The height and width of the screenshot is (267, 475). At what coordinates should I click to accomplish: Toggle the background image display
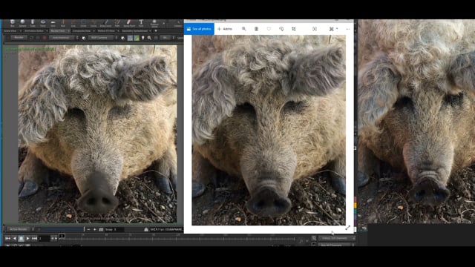point(137,38)
